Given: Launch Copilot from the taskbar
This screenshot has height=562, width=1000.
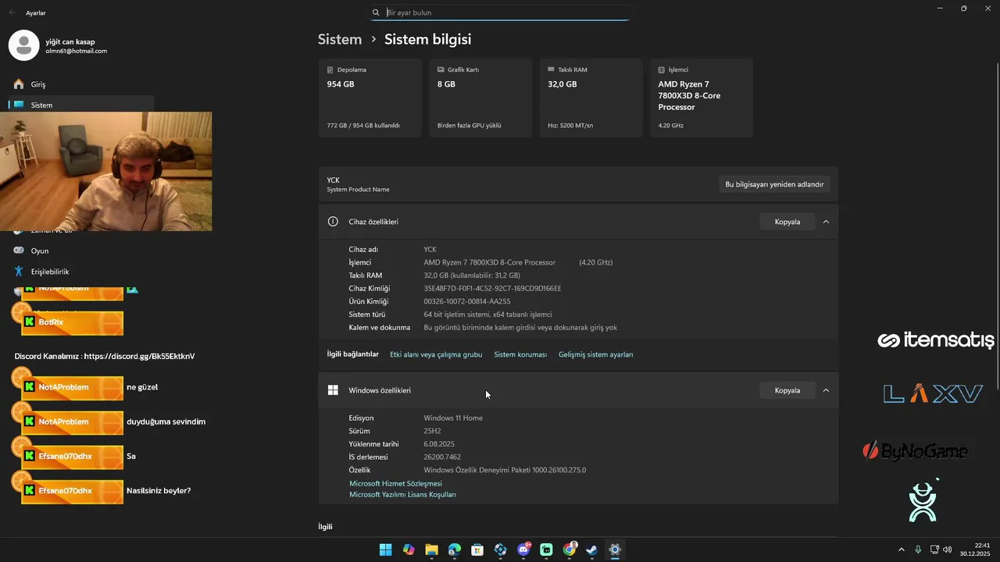Looking at the screenshot, I should tap(409, 550).
